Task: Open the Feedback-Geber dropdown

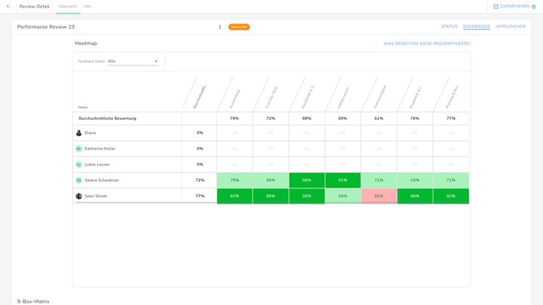Action: click(133, 61)
